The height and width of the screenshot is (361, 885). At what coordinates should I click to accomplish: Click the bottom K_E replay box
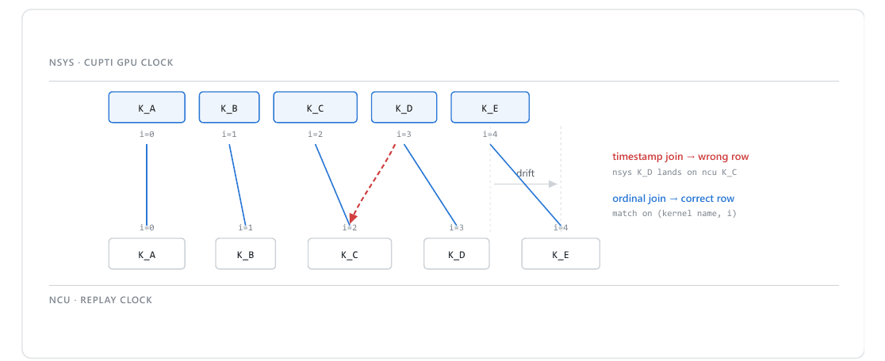pos(561,254)
